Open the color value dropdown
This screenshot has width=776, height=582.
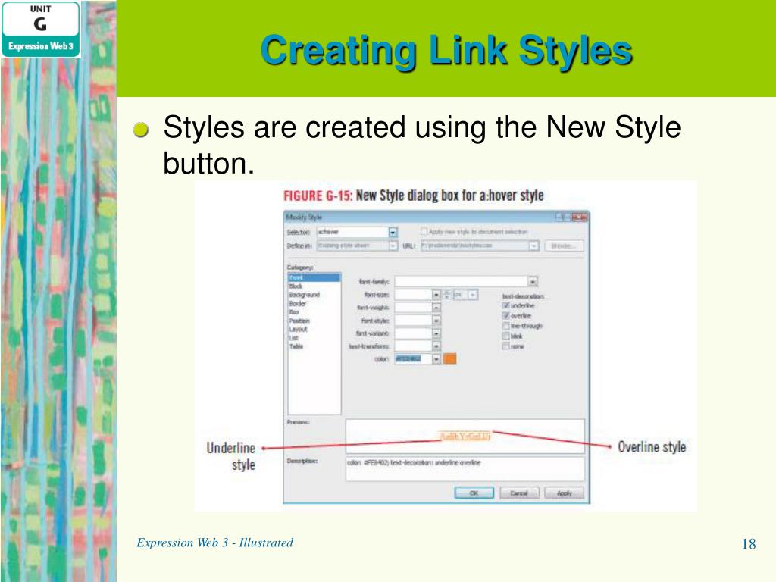click(x=436, y=359)
